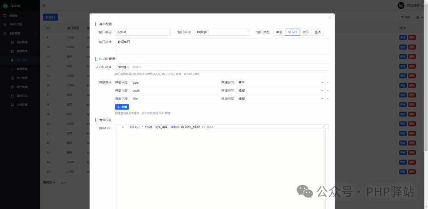Click the 接口名称 input field
Screen dimensions: 428x209
tap(222, 32)
